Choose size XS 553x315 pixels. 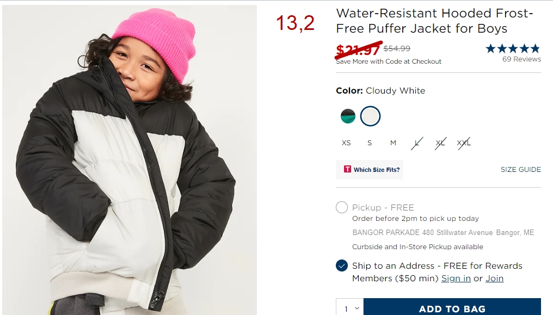(346, 143)
